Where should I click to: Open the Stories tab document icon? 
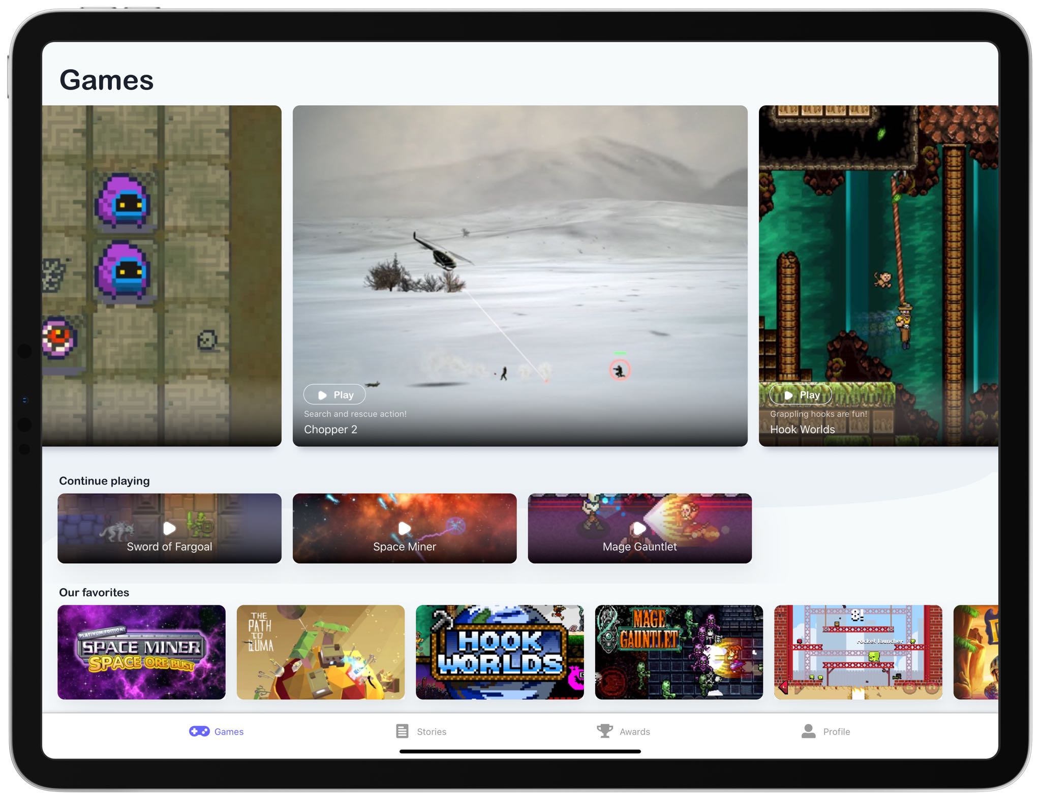point(402,731)
